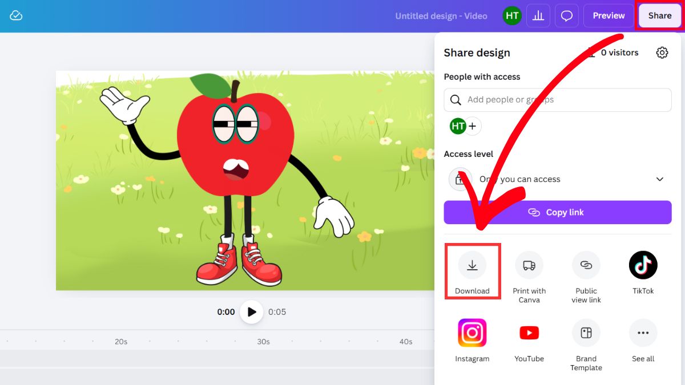685x385 pixels.
Task: Share the video to TikTok
Action: [643, 265]
